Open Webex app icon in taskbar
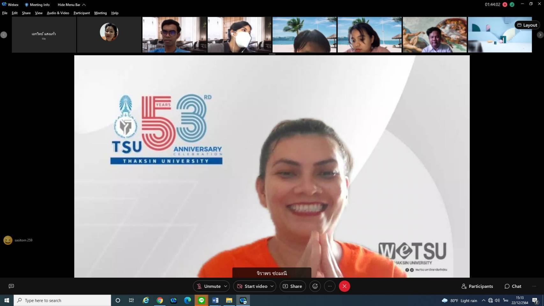Screen dimensions: 544x306 173,300
